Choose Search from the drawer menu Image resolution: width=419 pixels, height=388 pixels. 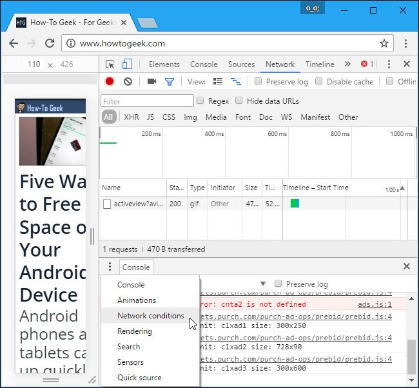tap(150, 347)
